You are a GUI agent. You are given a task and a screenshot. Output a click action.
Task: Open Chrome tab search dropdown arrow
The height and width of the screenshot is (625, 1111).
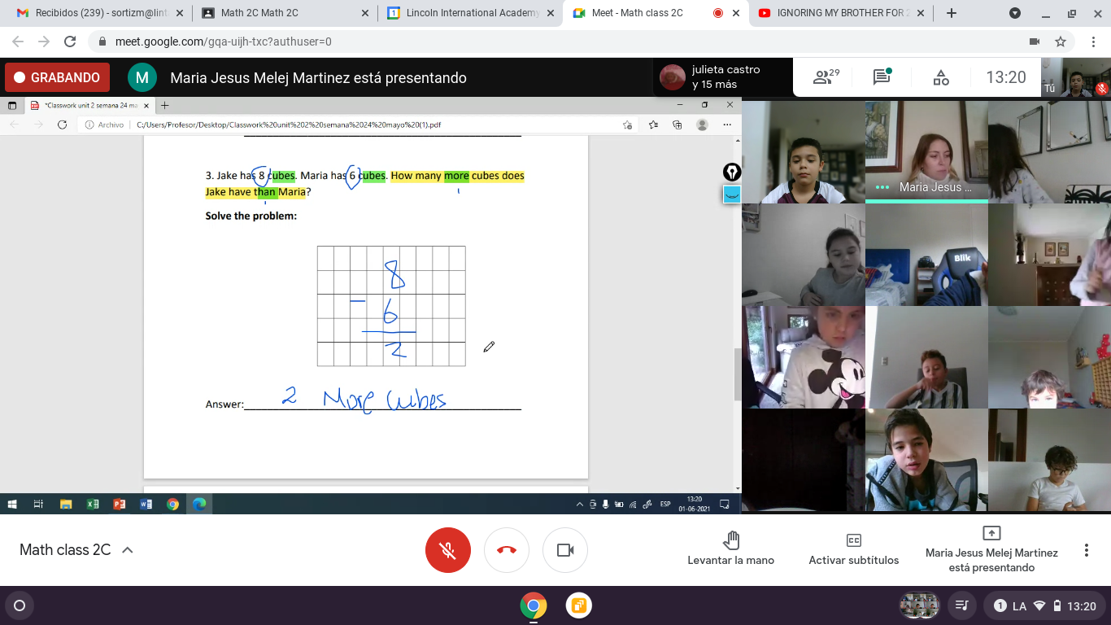point(1015,13)
